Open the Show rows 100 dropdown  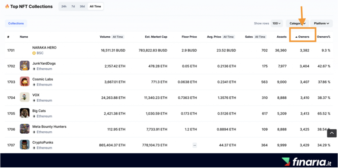[x=277, y=23]
